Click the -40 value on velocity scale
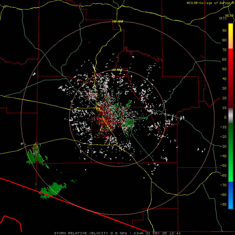 [223, 156]
